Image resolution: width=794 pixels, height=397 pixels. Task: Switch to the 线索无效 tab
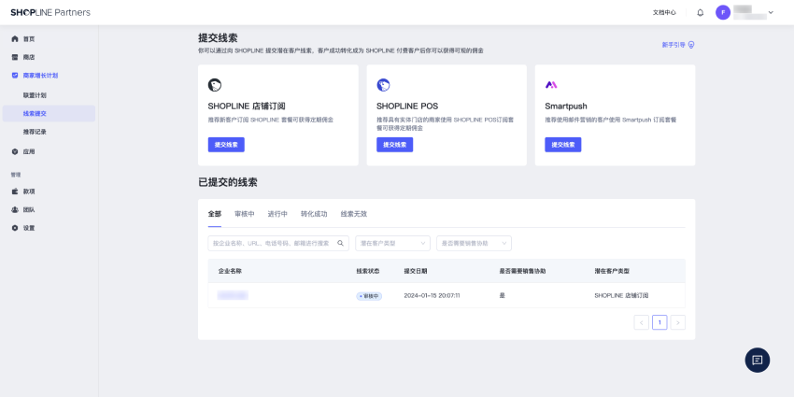(354, 214)
